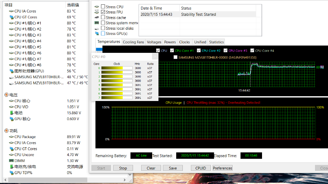The height and width of the screenshot is (184, 328).
Task: Click the CPU Package power icon
Action: (11, 137)
